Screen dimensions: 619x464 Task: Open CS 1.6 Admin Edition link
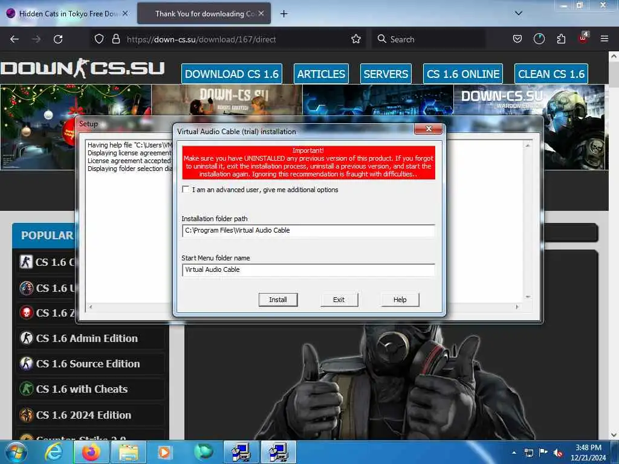(x=87, y=338)
